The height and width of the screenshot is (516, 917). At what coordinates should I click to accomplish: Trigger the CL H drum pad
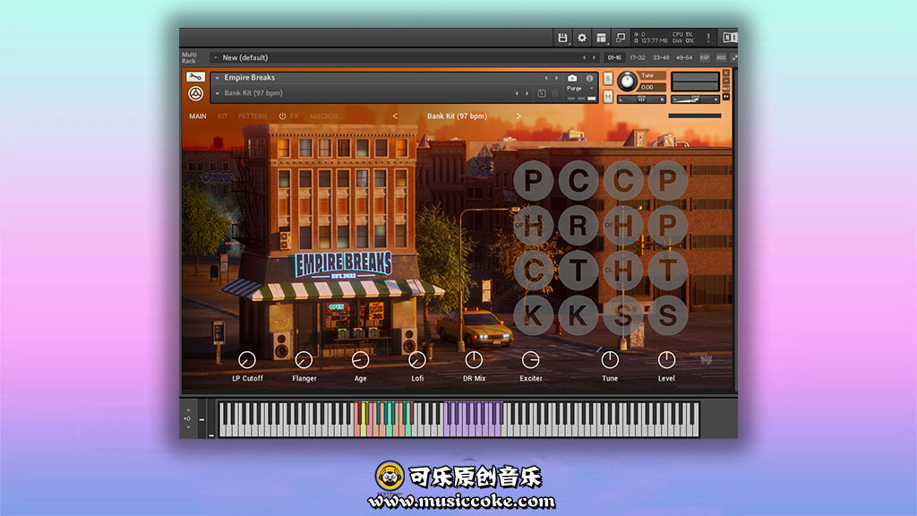(623, 271)
